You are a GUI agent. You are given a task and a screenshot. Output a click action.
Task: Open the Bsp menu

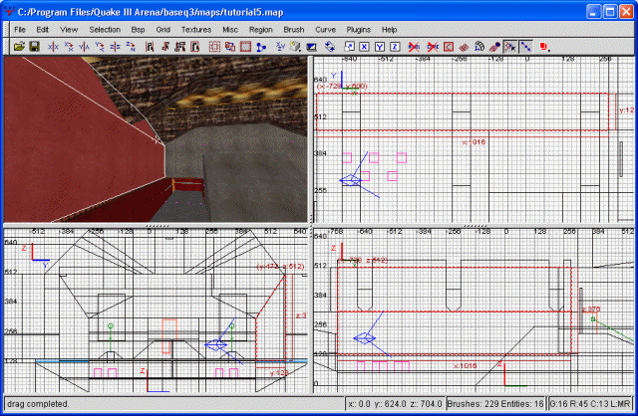tap(138, 30)
